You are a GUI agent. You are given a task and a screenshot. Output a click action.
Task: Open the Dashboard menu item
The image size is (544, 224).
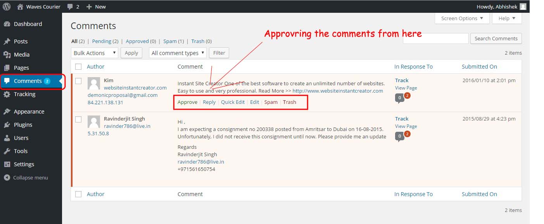(x=28, y=24)
